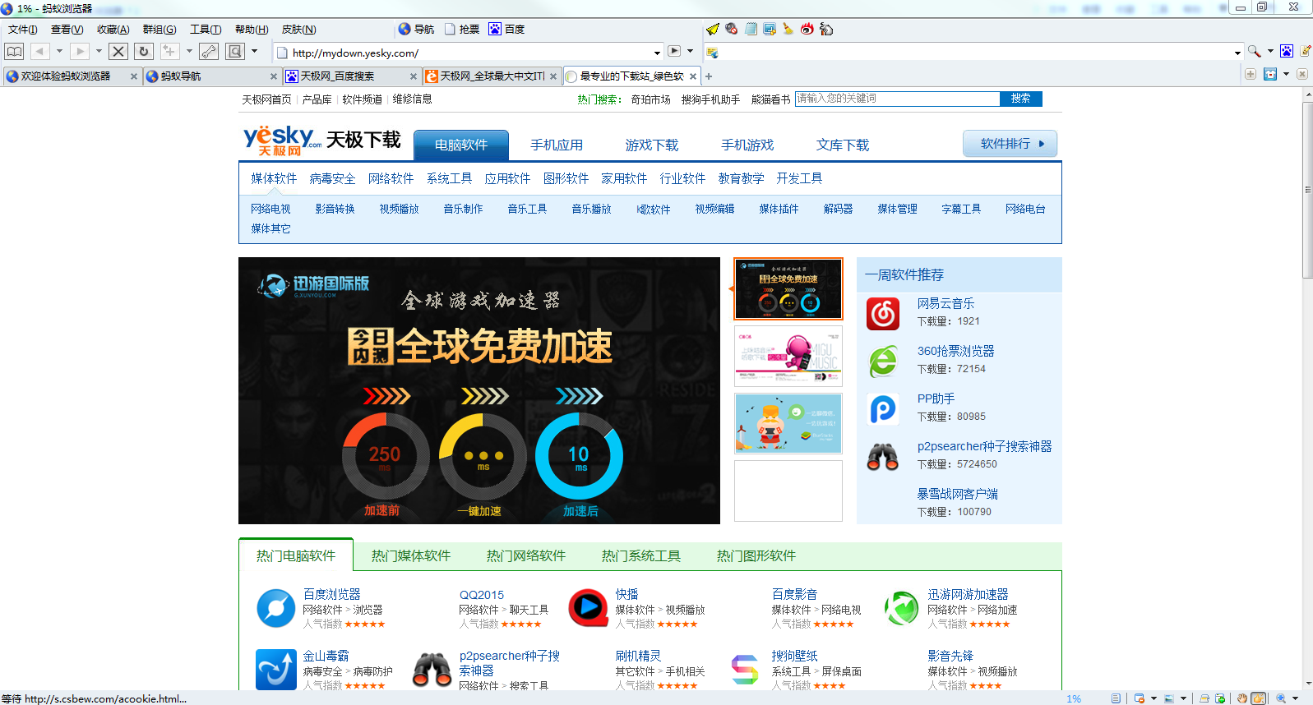Open the 网易云音乐 download link
Screen dimensions: 1313x705
click(945, 303)
